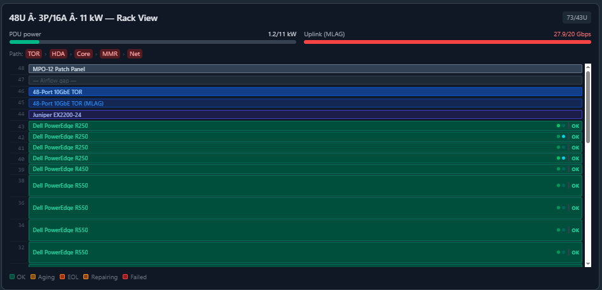
Task: Click the PDU power progress bar
Action: (153, 42)
